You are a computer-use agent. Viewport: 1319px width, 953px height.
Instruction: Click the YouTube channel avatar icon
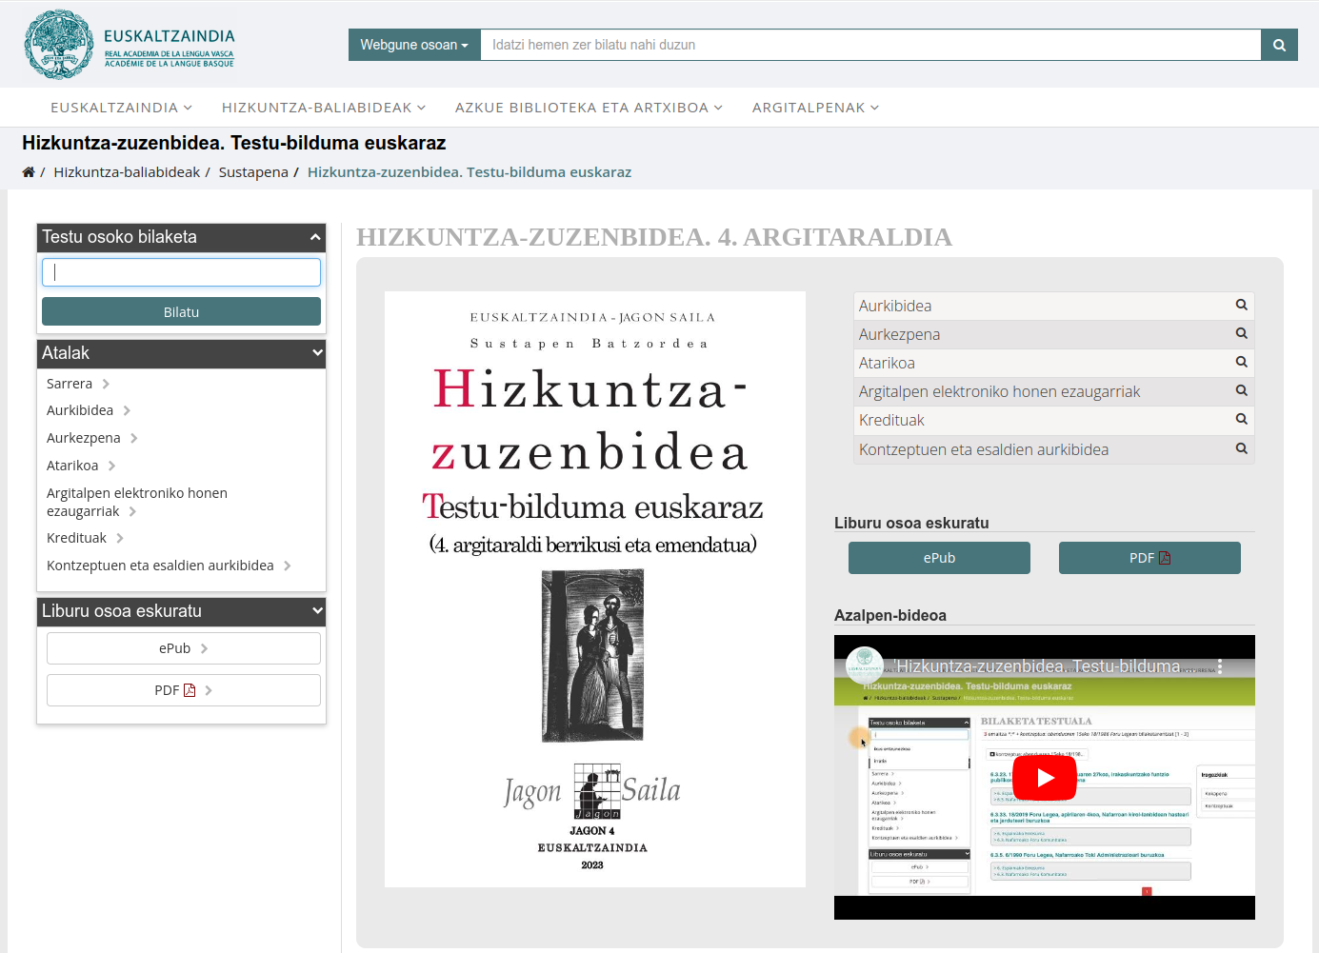coord(865,665)
